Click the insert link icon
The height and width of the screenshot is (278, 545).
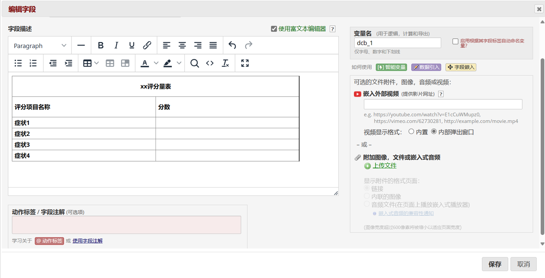pyautogui.click(x=147, y=45)
